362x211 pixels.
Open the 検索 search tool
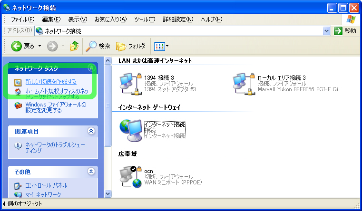(x=98, y=46)
